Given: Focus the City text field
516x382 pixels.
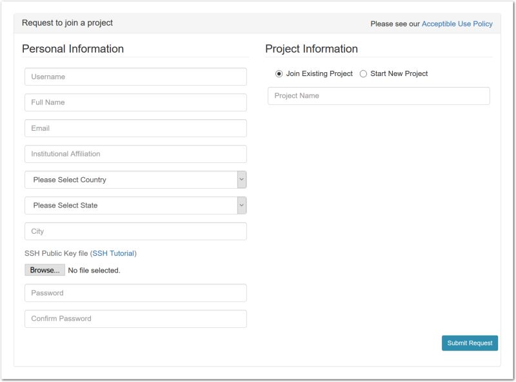Looking at the screenshot, I should tap(135, 231).
